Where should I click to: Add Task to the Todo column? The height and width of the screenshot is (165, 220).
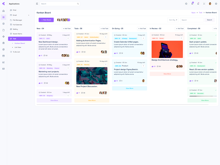(x=104, y=29)
